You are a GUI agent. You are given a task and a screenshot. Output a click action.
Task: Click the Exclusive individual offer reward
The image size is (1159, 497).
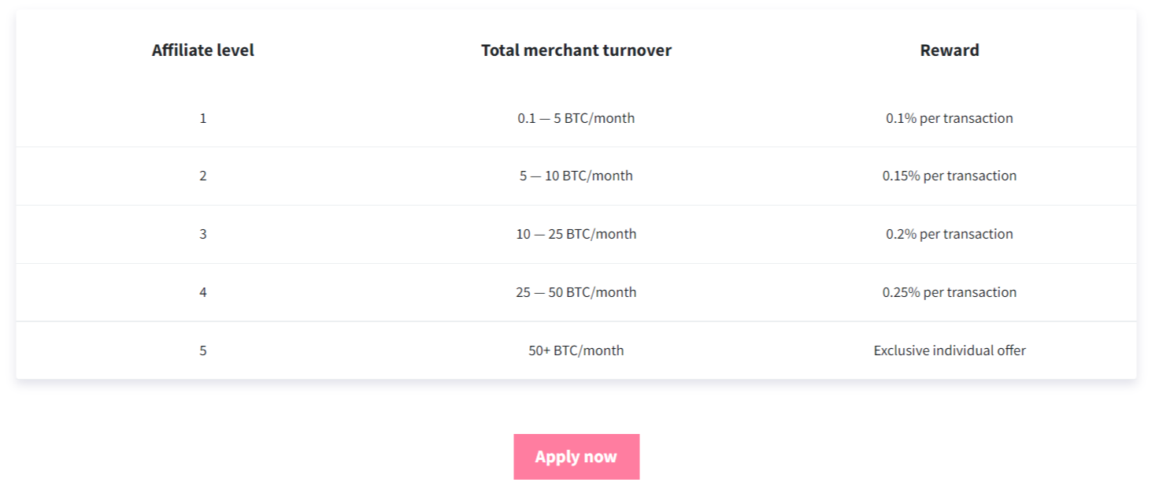click(950, 350)
